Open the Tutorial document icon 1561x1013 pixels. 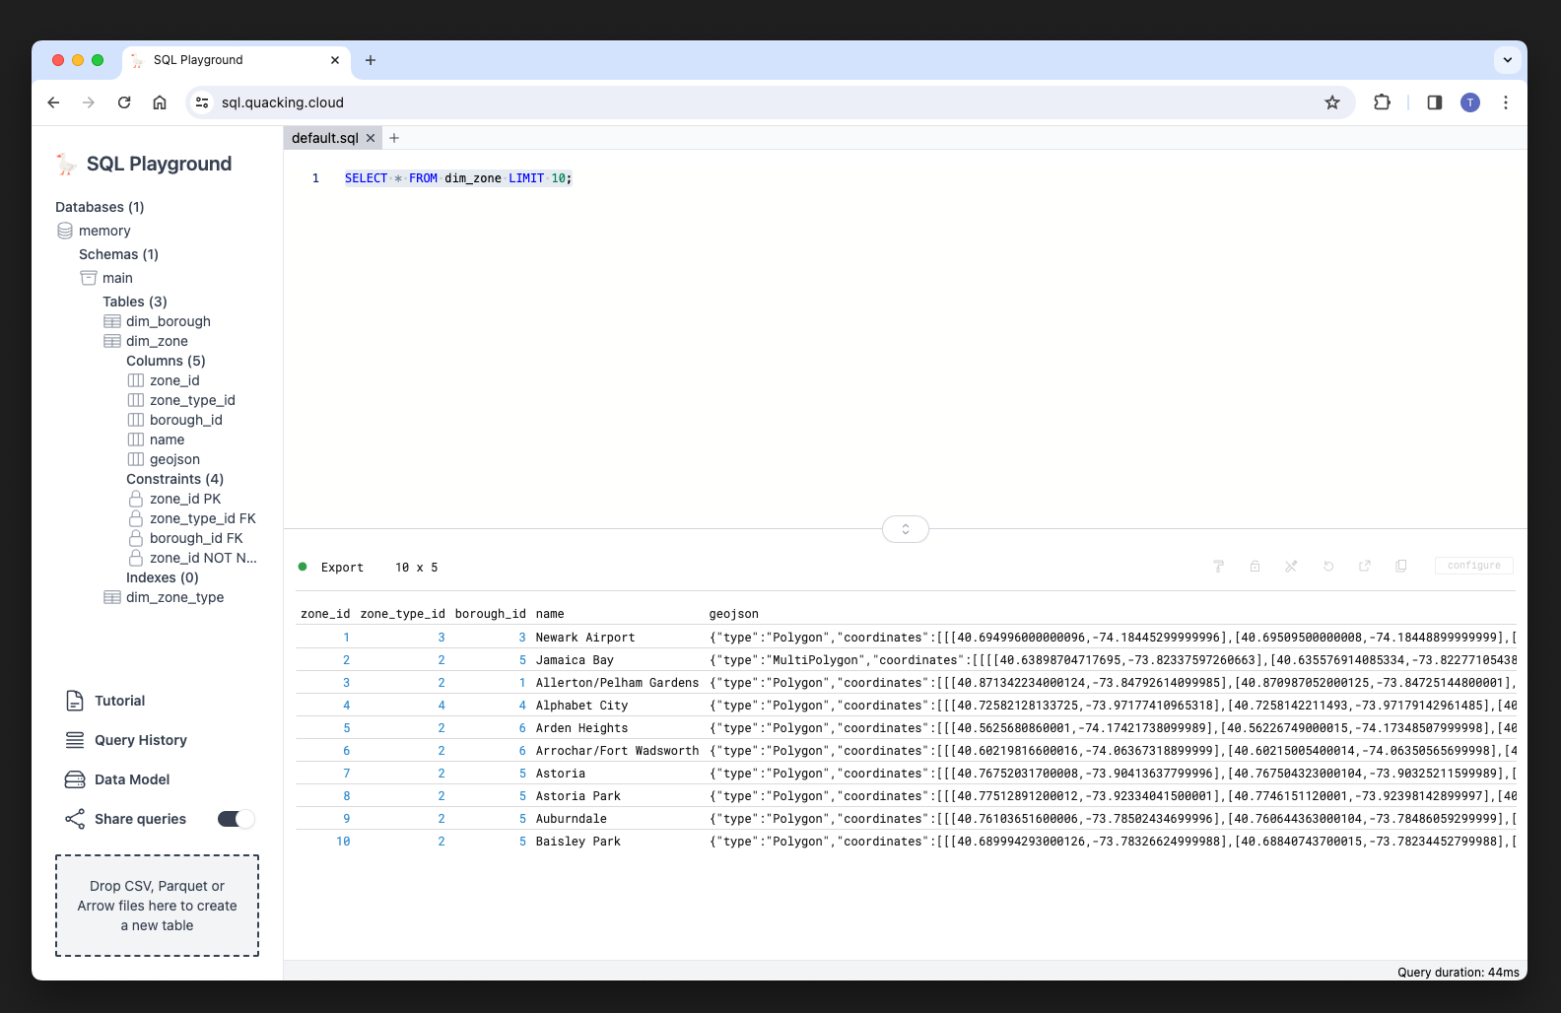[x=75, y=701]
